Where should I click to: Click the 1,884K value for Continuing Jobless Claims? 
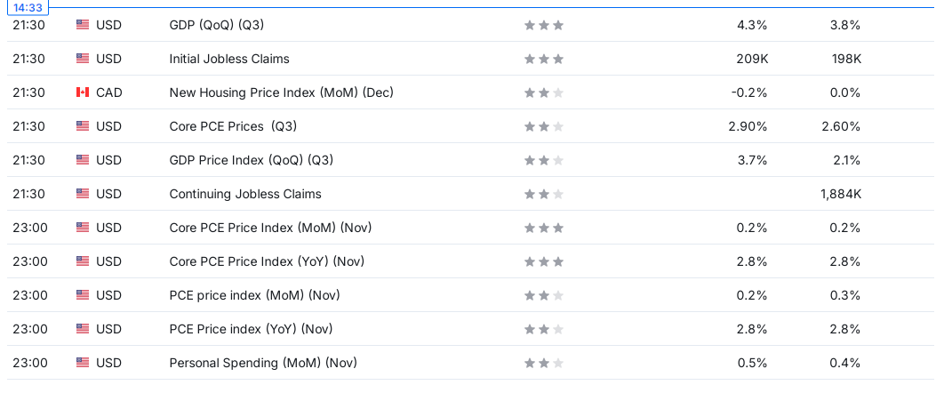[840, 194]
